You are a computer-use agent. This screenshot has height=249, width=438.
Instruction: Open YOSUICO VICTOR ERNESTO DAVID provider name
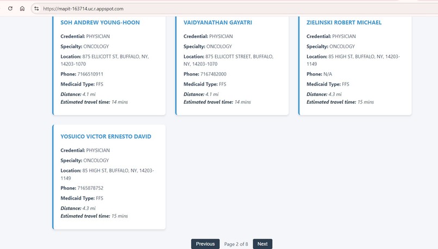106,137
